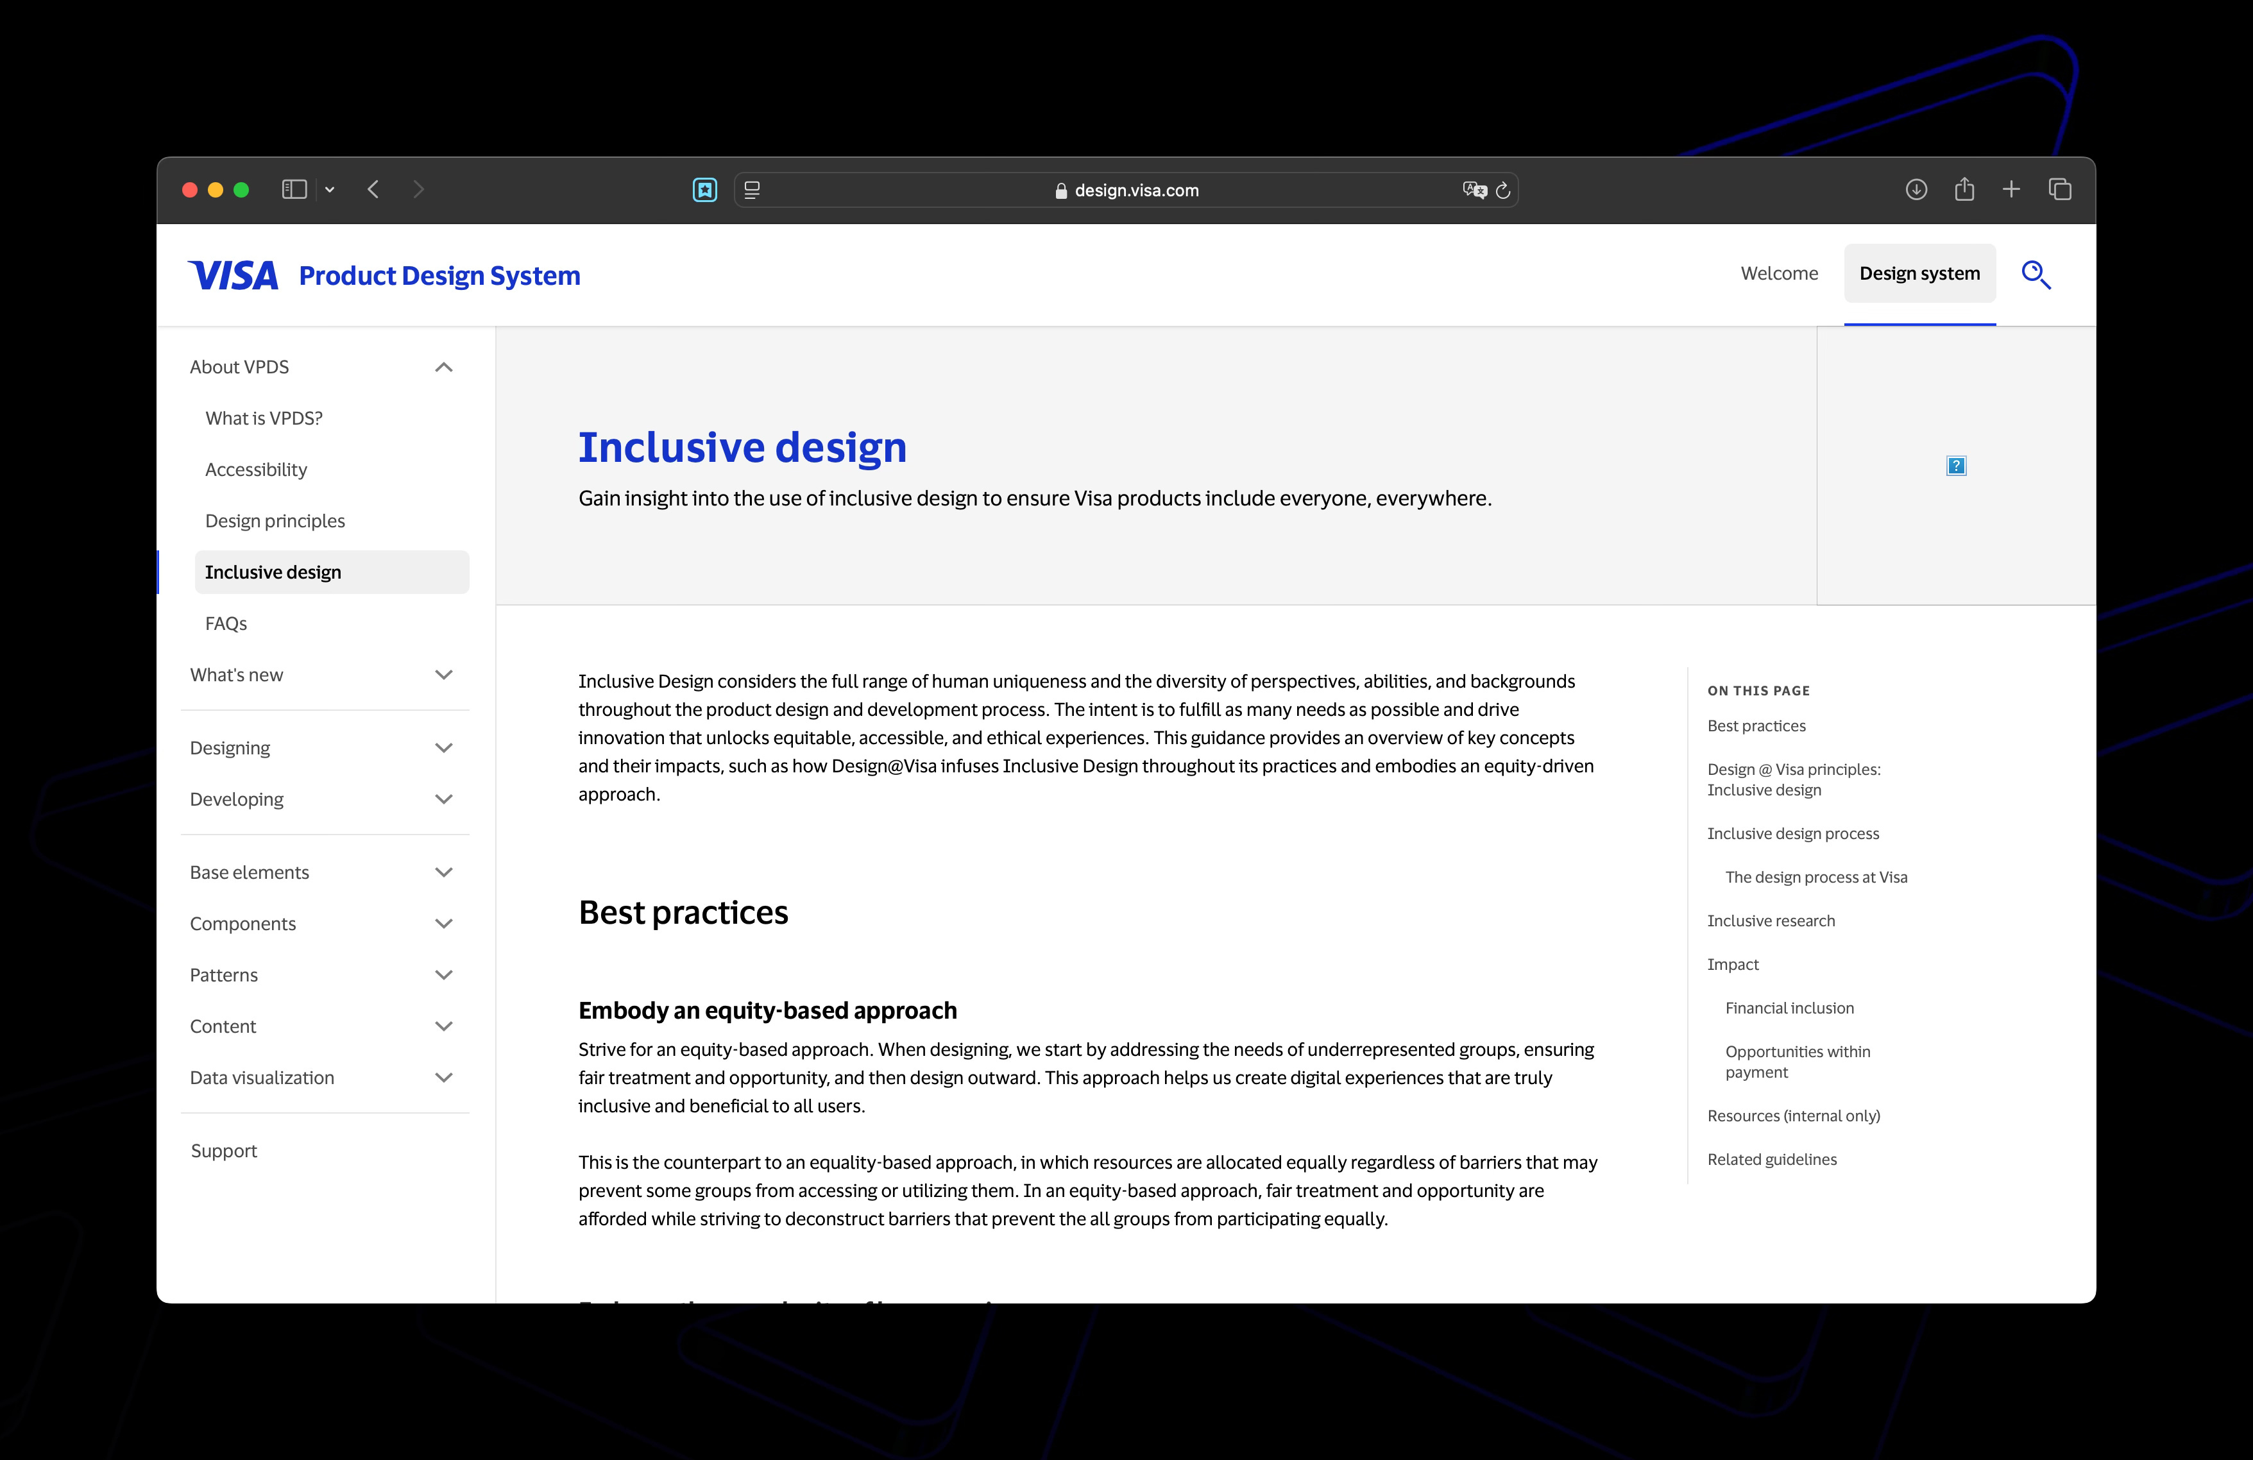Collapse the About VPDS section
This screenshot has height=1460, width=2253.
(x=321, y=366)
